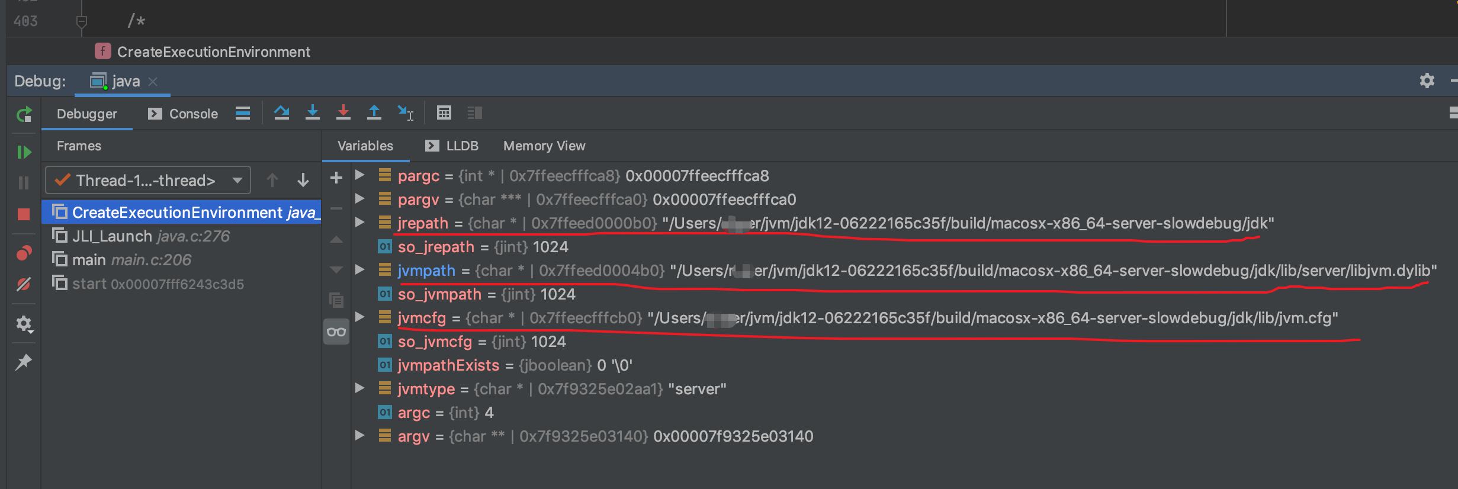Toggle the watches glasses icon
Viewport: 1458px width, 489px height.
click(336, 332)
